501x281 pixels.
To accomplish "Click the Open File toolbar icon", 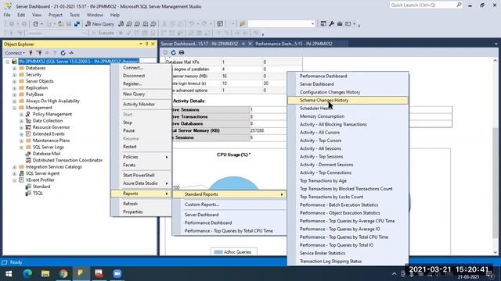I will [61, 24].
